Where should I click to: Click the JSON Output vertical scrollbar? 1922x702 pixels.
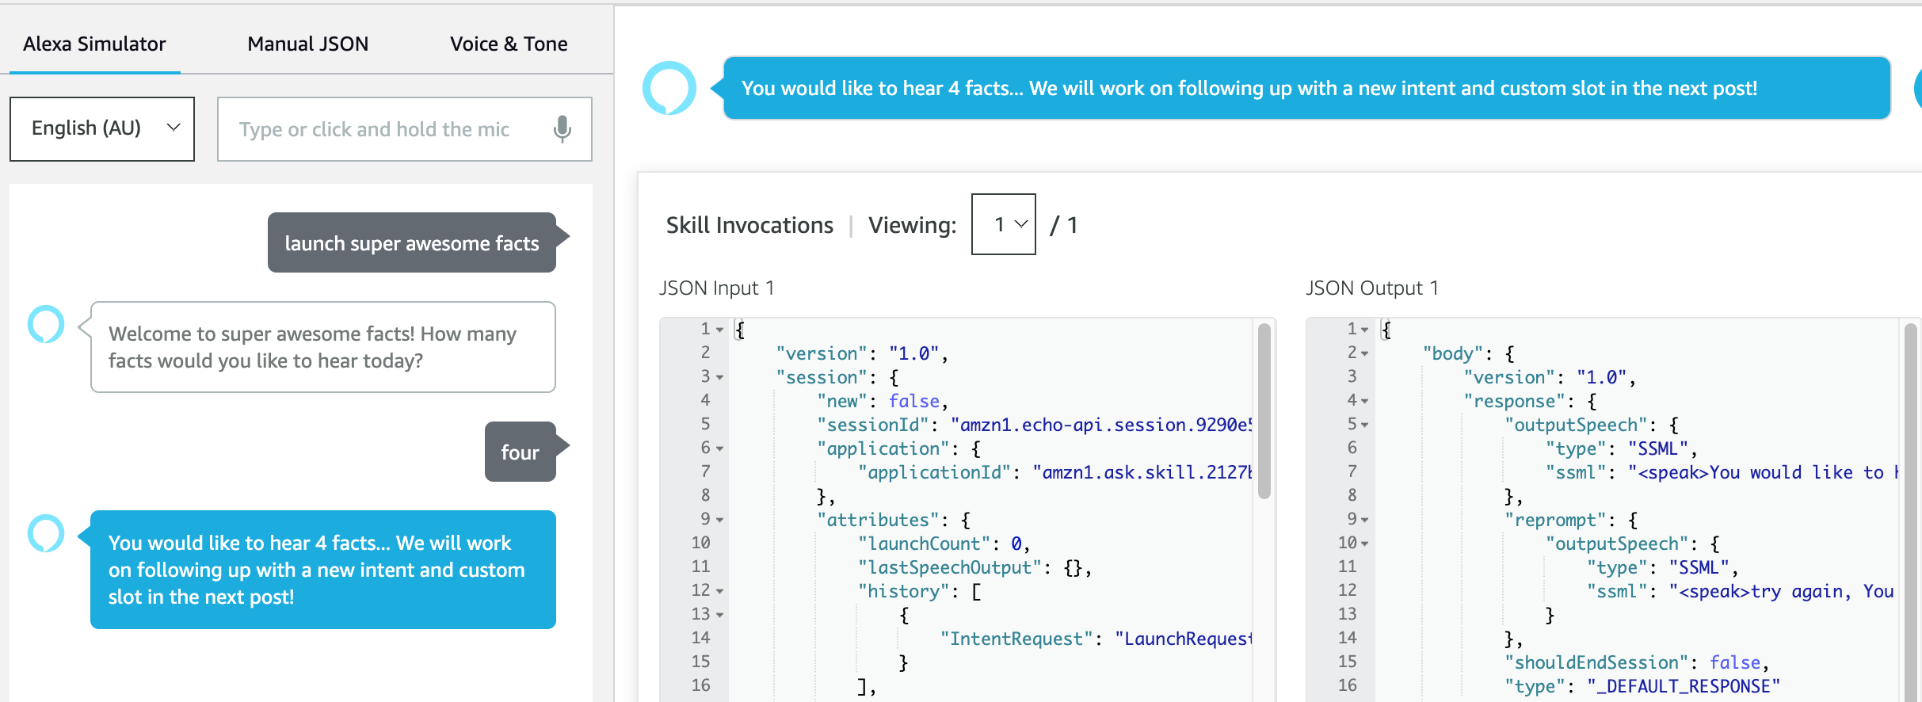point(1910,511)
